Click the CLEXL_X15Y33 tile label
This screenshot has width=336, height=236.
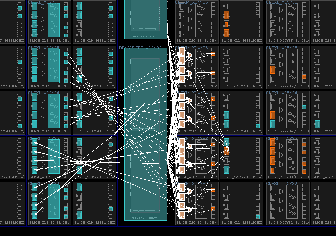click(282, 139)
